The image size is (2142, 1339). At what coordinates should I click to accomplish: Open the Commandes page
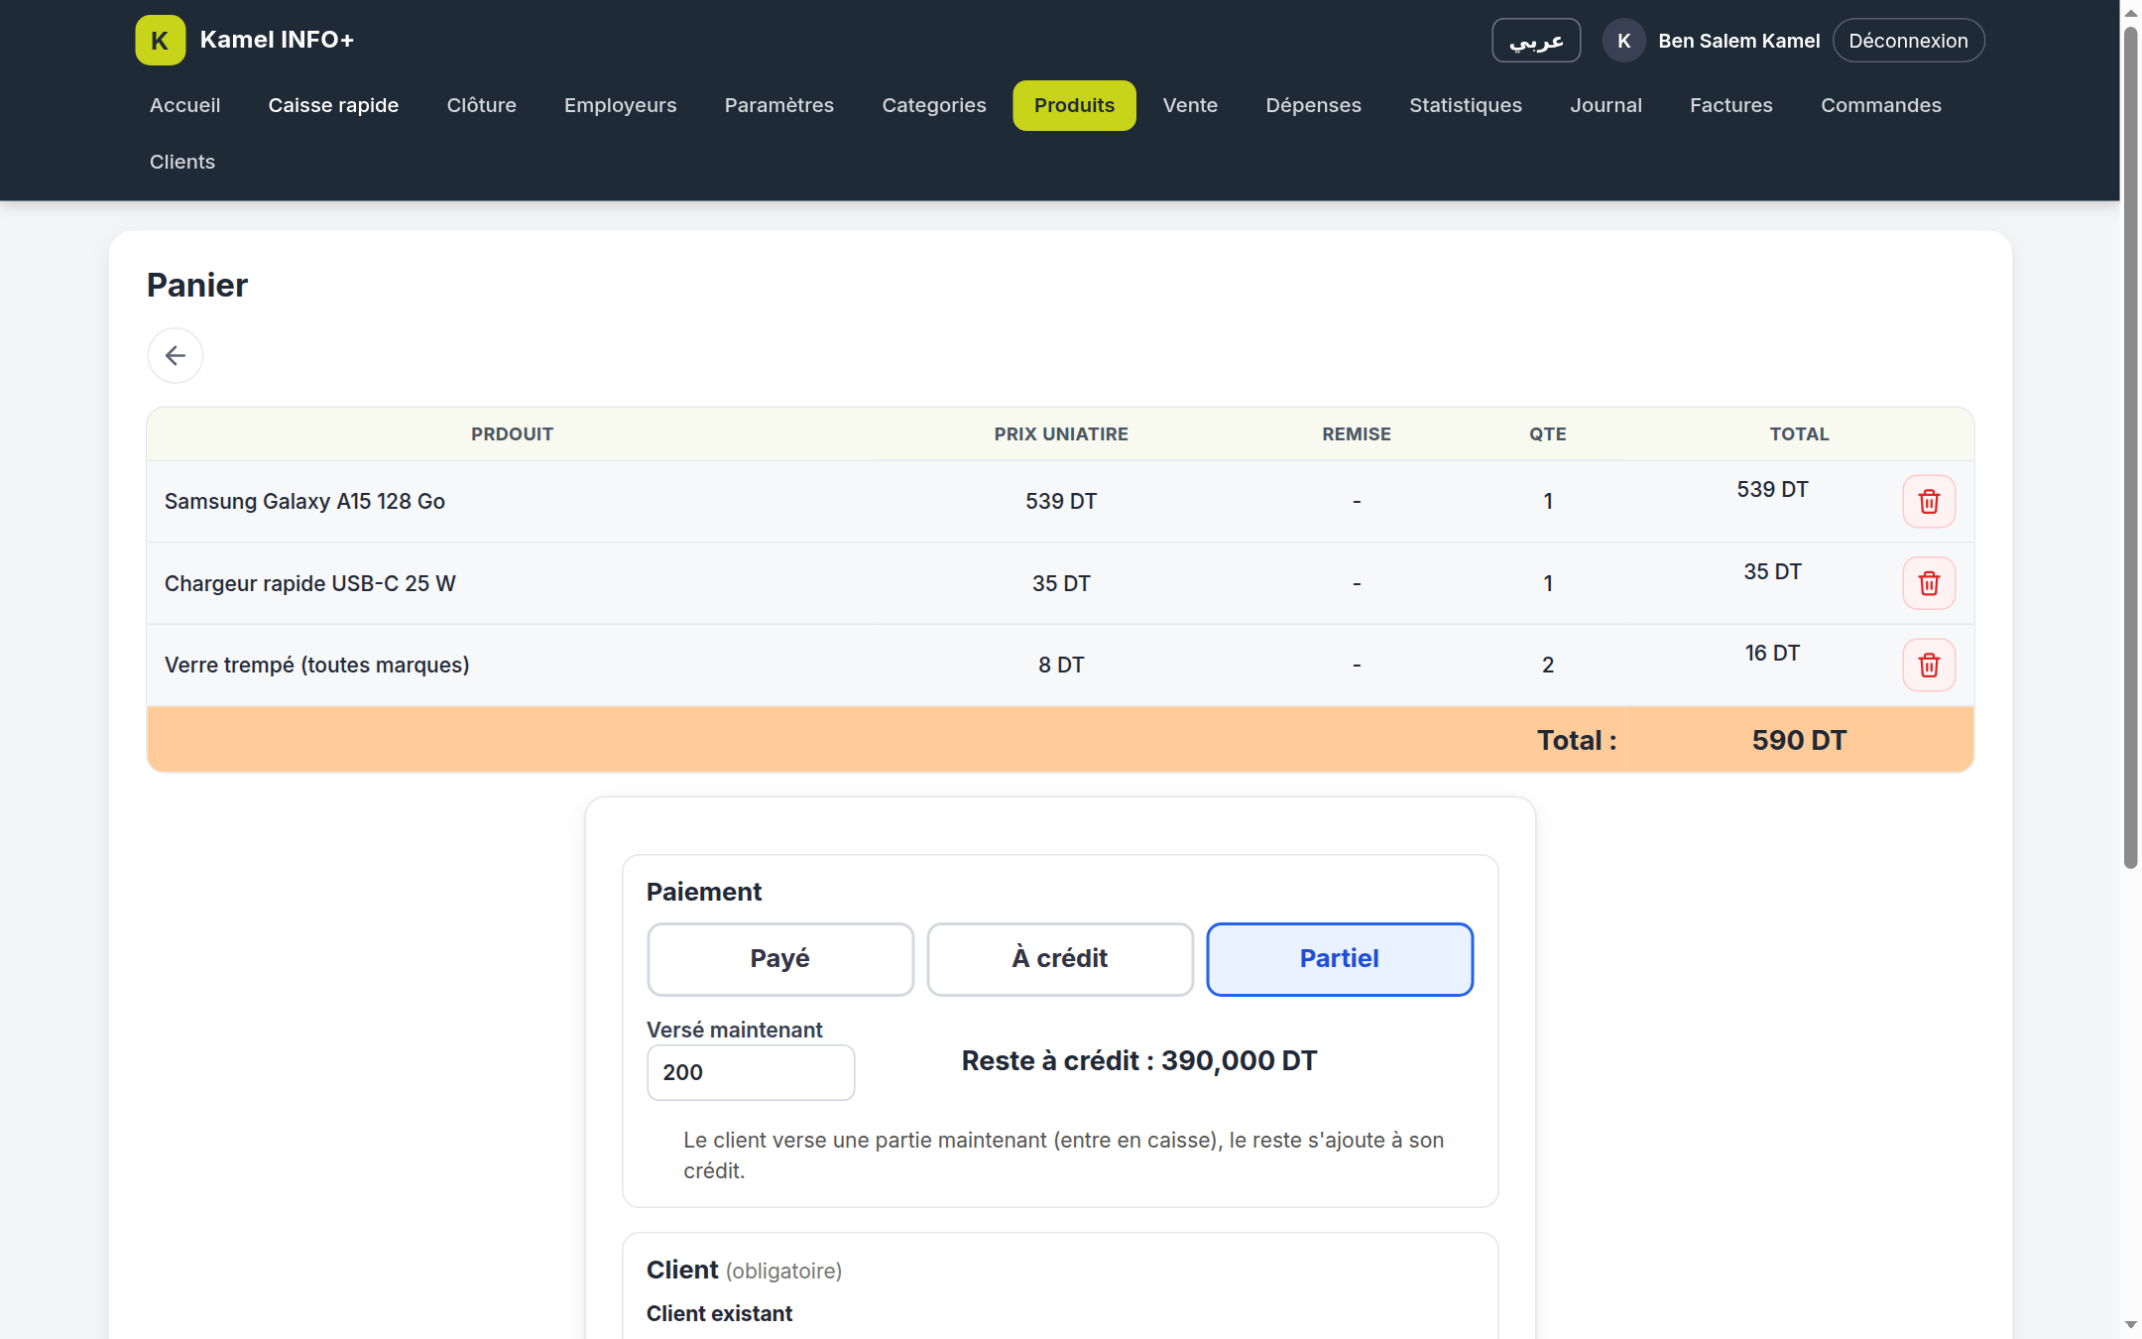click(x=1881, y=105)
